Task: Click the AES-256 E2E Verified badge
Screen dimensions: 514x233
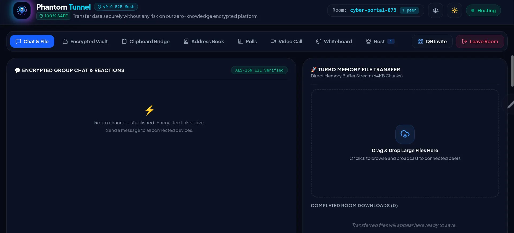Action: tap(259, 70)
